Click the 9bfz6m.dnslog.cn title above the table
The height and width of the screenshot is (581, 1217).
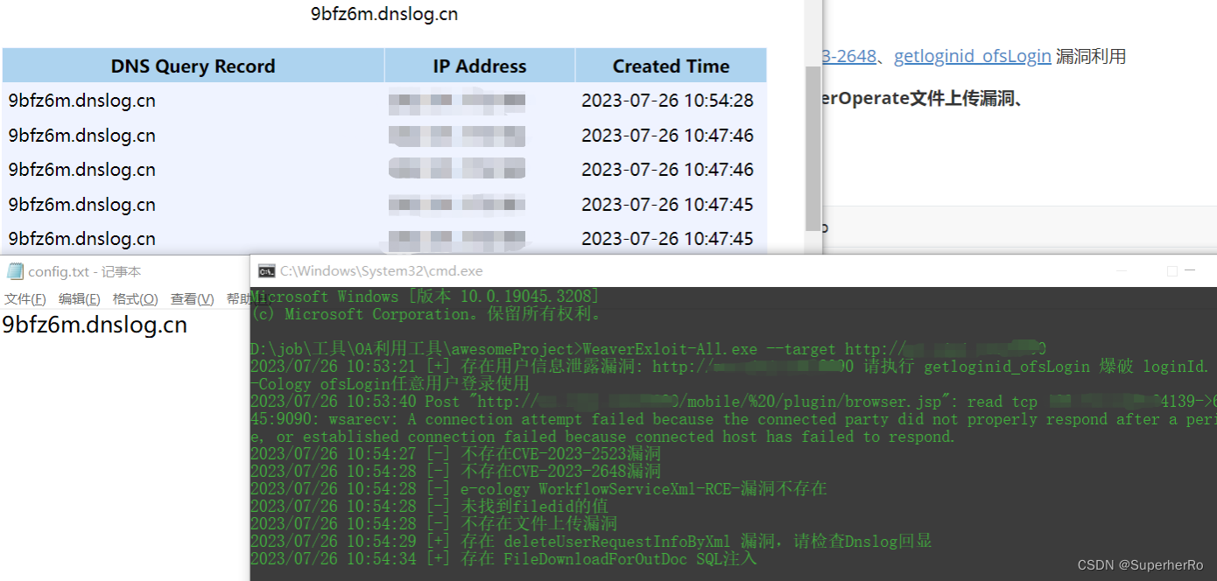point(383,14)
